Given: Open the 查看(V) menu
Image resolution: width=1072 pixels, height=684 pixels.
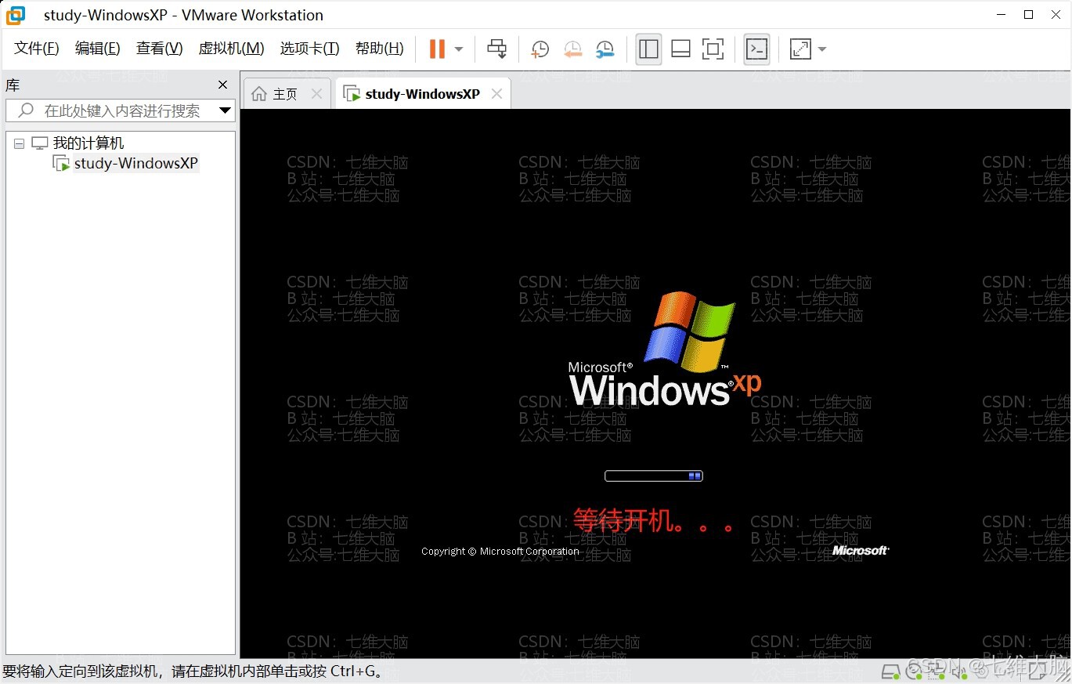Looking at the screenshot, I should [160, 49].
